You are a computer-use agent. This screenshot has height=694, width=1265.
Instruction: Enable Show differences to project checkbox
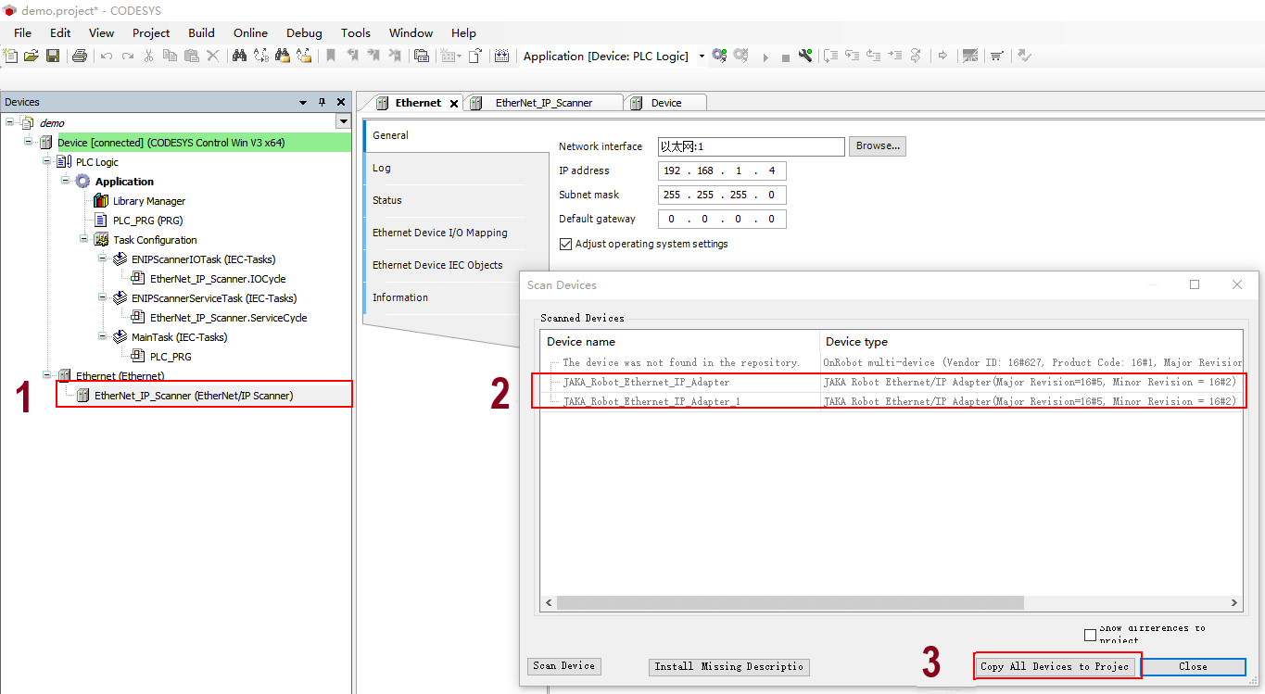tap(1090, 635)
